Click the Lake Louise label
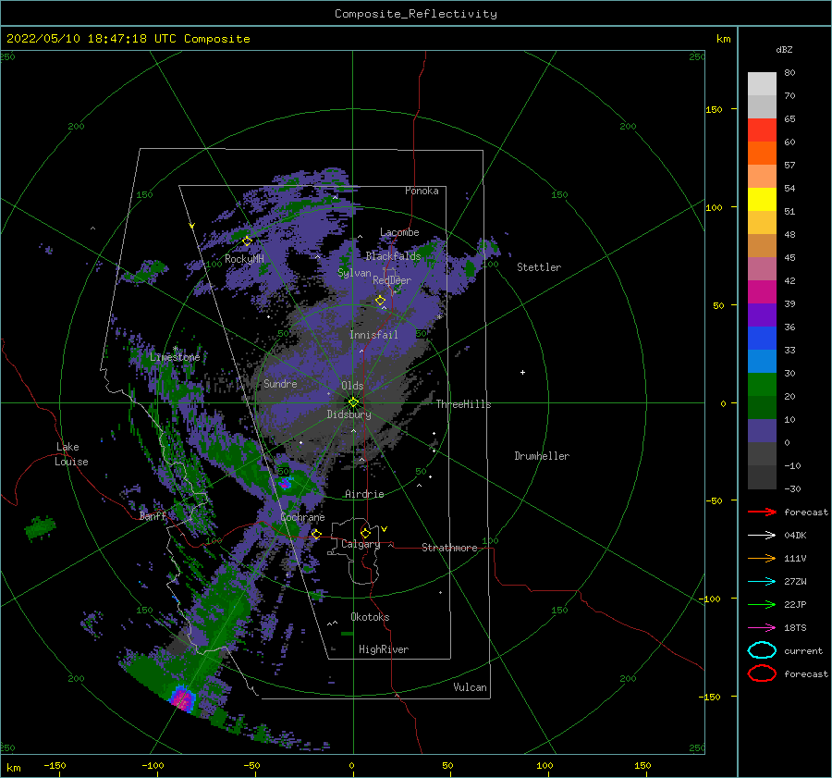The image size is (832, 778). tap(71, 454)
